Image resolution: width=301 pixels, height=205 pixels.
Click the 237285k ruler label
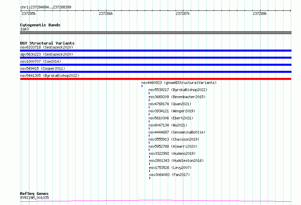coord(29,13)
